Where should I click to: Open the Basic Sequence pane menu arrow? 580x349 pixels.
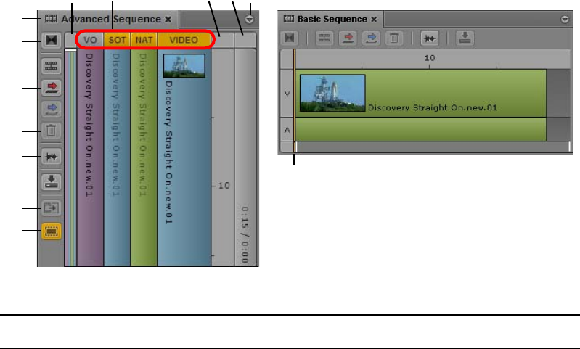pos(565,19)
